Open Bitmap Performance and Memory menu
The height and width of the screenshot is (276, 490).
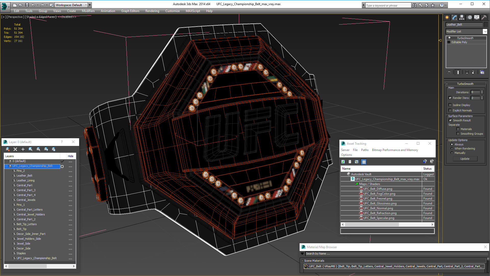395,150
